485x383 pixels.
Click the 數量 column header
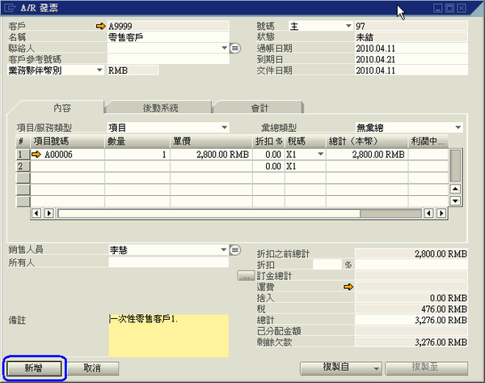point(137,142)
